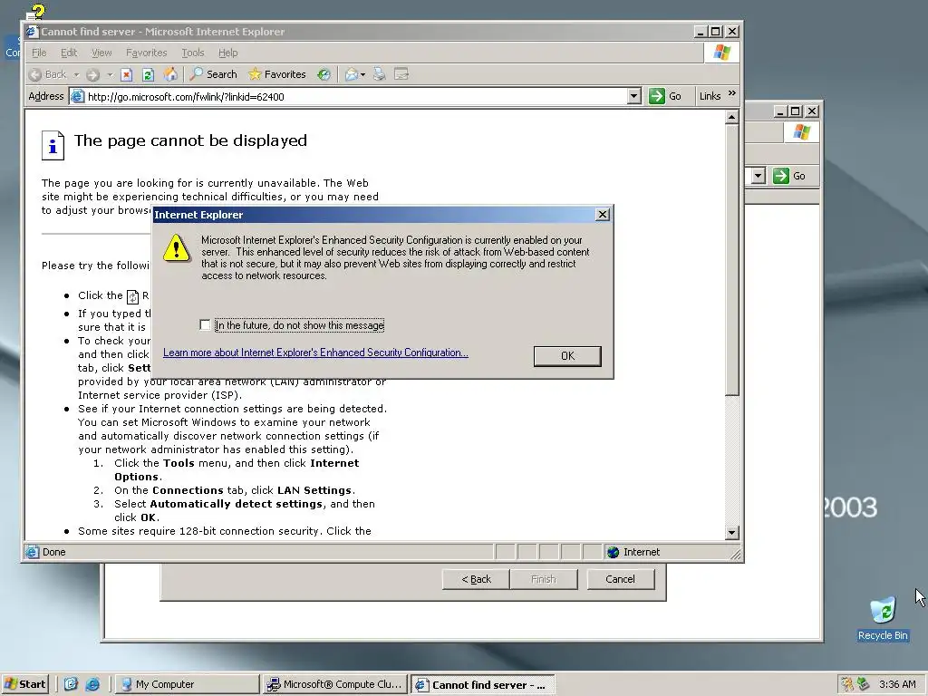The image size is (928, 696).
Task: Open the Back button history dropdown
Action: pyautogui.click(x=76, y=74)
